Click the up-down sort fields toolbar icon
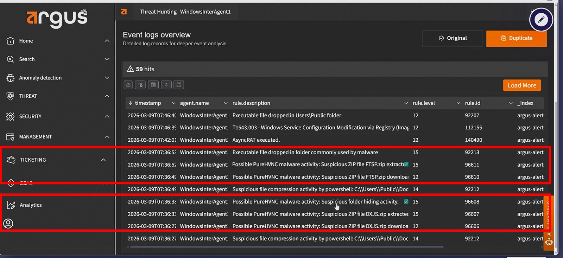 [x=166, y=85]
